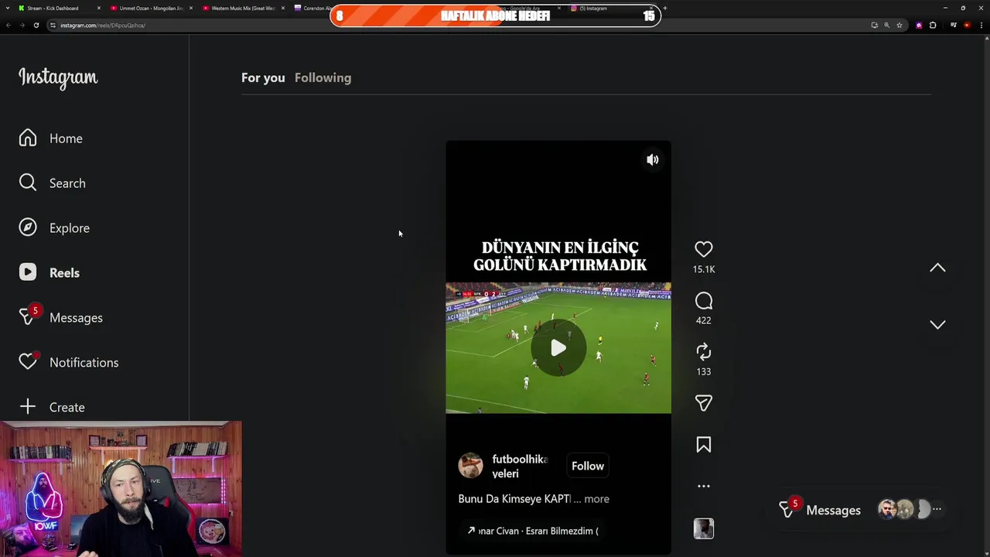The width and height of the screenshot is (990, 557).
Task: Open the Messages icon in the sidebar
Action: (x=28, y=317)
